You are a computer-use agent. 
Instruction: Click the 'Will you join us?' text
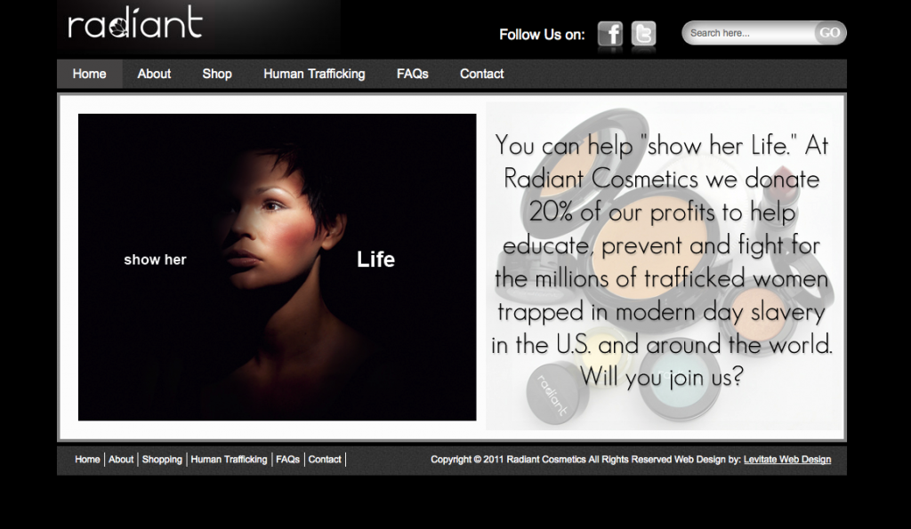[x=662, y=376]
